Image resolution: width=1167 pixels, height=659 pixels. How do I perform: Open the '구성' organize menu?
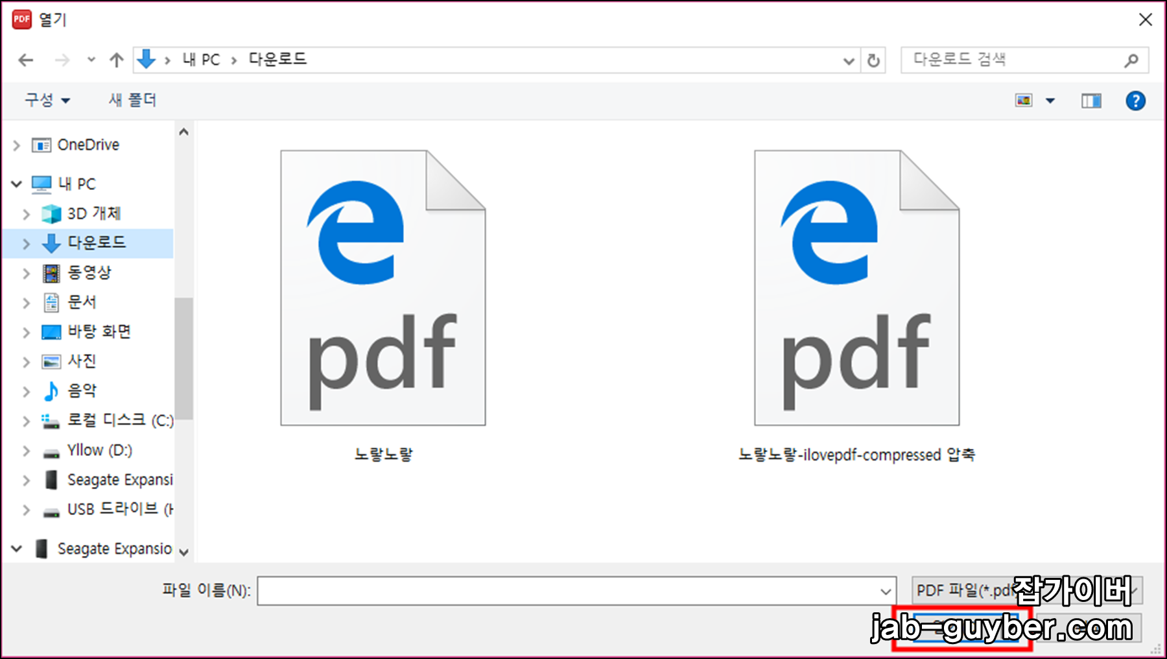47,100
